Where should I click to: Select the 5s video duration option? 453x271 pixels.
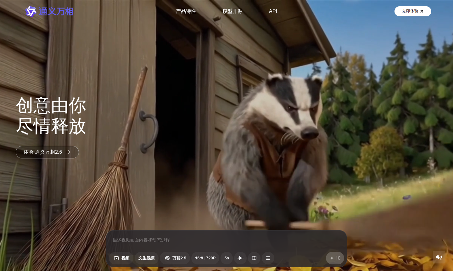click(x=226, y=258)
